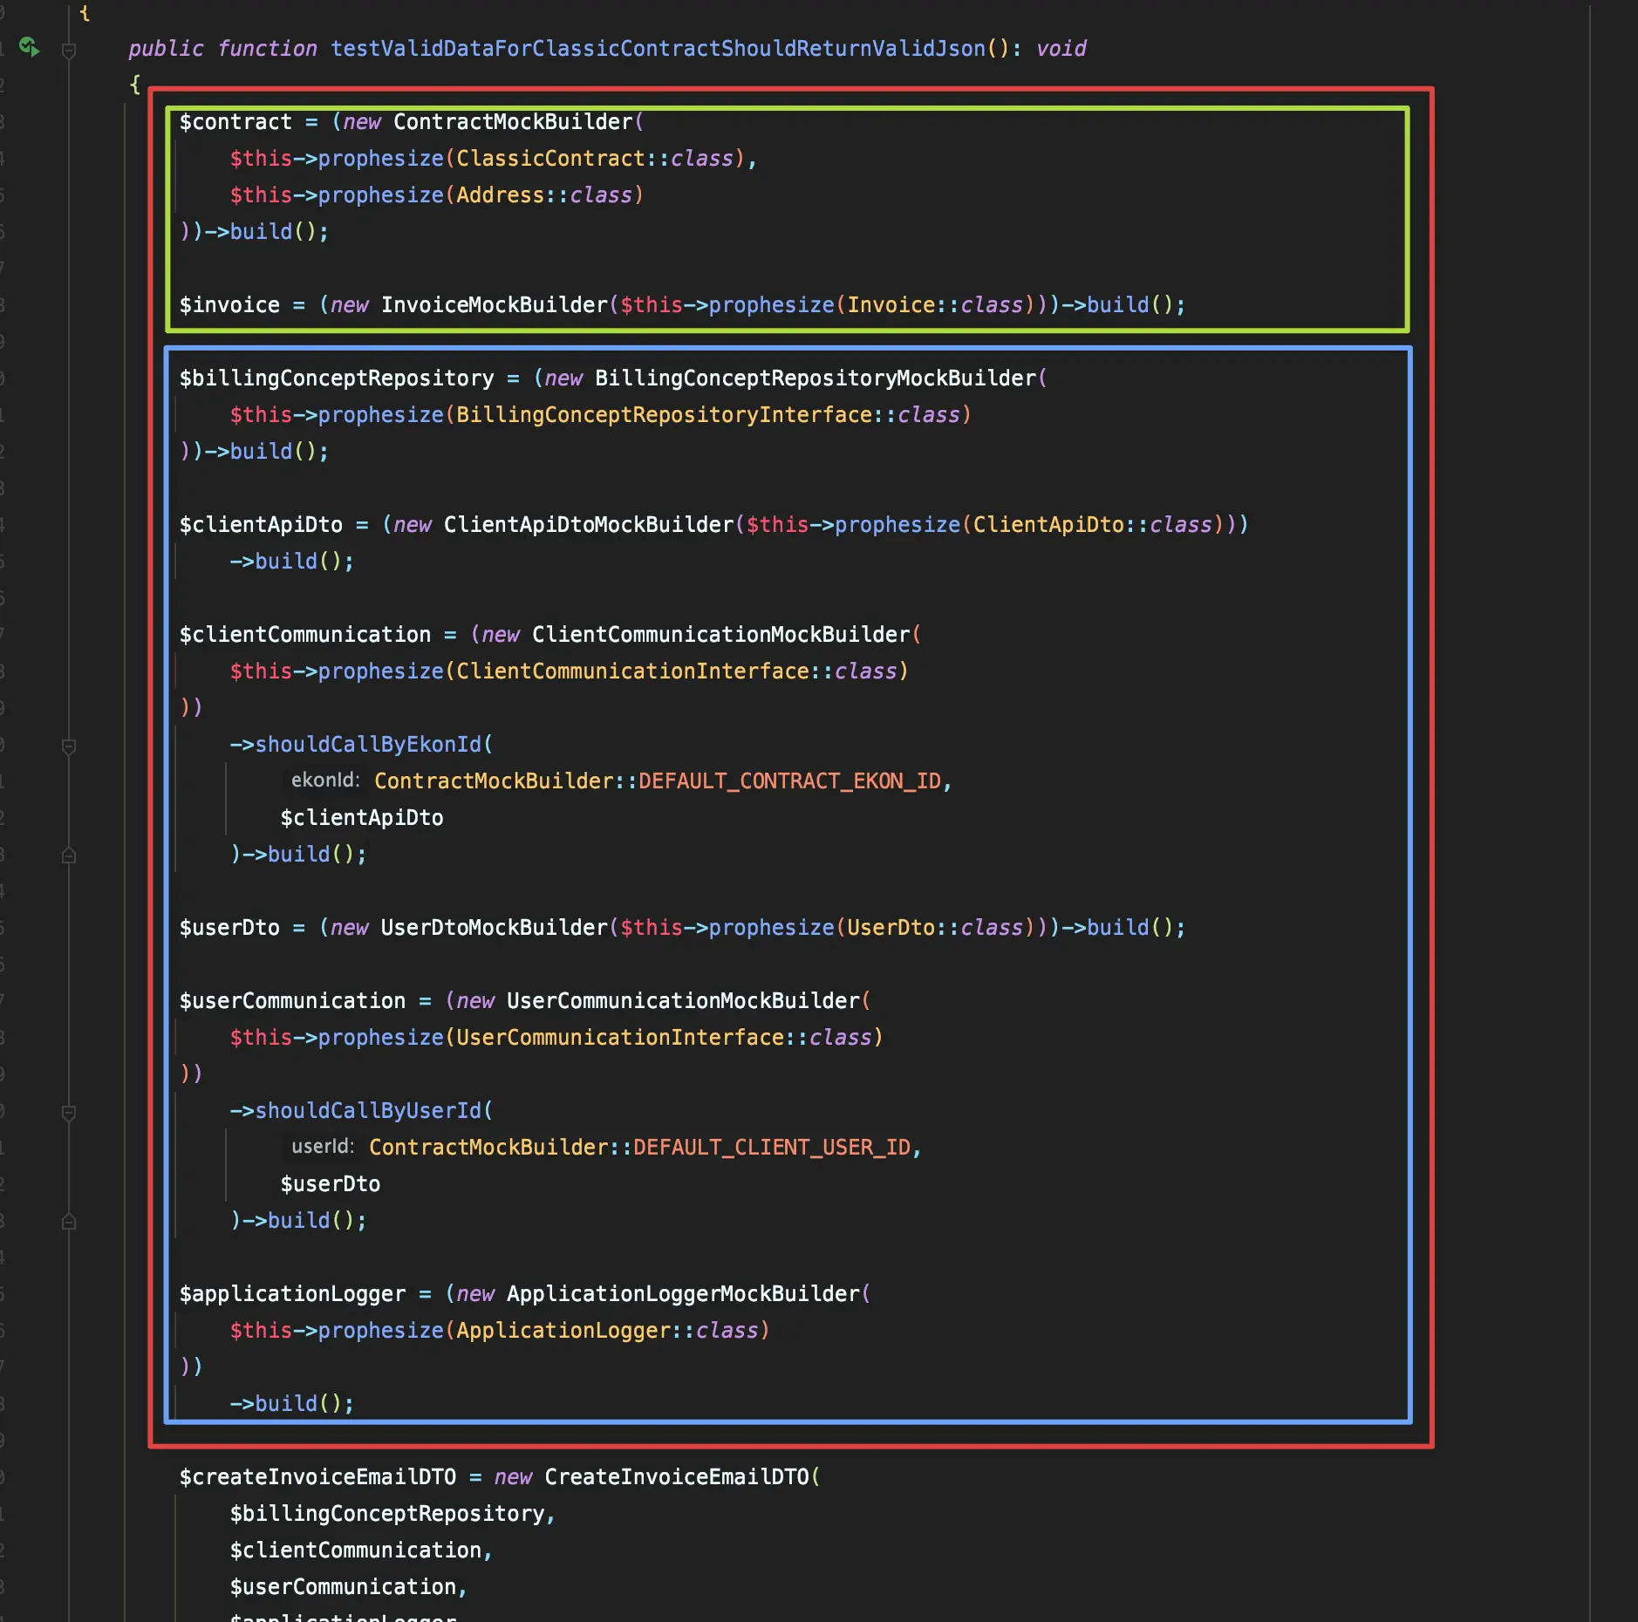
Task: Click fold end marker after $userDto argument
Action: 69,1223
